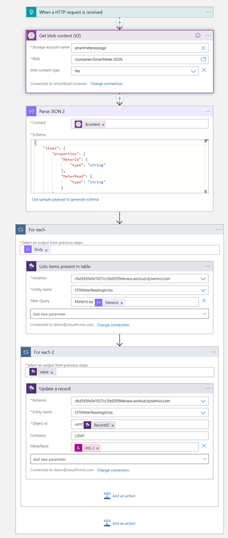Clear the Storage account name field
The height and width of the screenshot is (538, 228).
[203, 48]
